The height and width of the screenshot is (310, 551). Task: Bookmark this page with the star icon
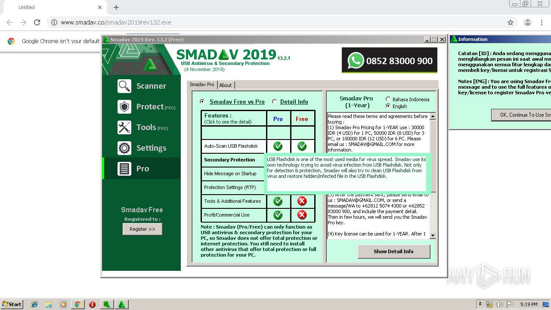(511, 22)
